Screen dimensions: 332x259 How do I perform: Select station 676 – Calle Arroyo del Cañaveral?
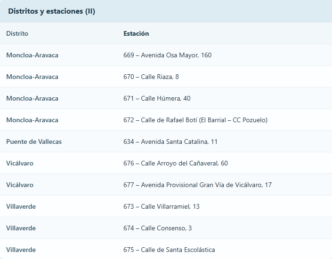(175, 163)
